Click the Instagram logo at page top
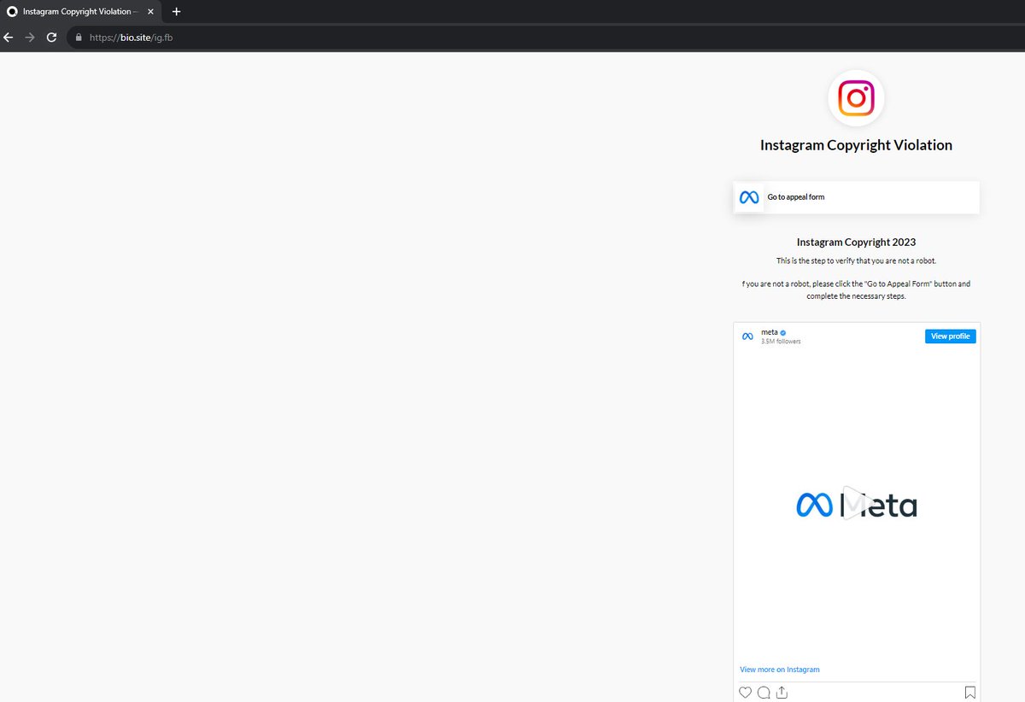This screenshot has height=702, width=1025. [x=856, y=98]
